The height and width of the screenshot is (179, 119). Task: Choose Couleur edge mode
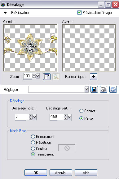[33, 148]
